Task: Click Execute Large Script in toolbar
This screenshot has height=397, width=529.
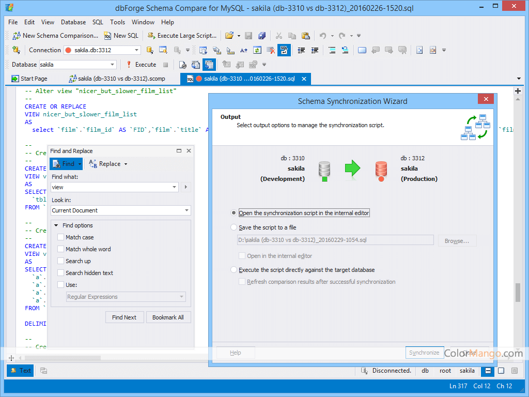Action: pyautogui.click(x=182, y=36)
